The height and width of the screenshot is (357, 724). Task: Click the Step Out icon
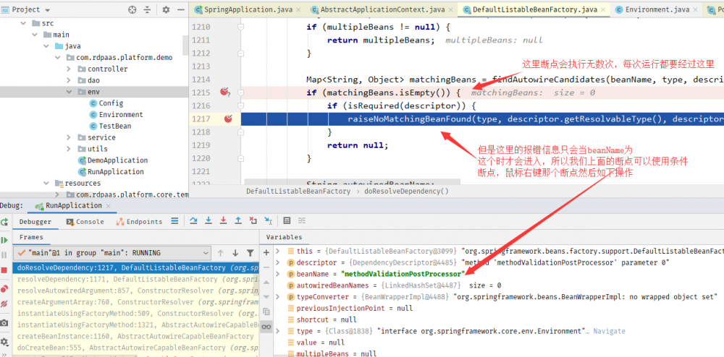(x=237, y=221)
